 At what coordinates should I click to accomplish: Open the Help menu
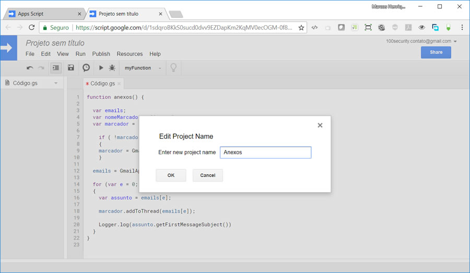(155, 54)
